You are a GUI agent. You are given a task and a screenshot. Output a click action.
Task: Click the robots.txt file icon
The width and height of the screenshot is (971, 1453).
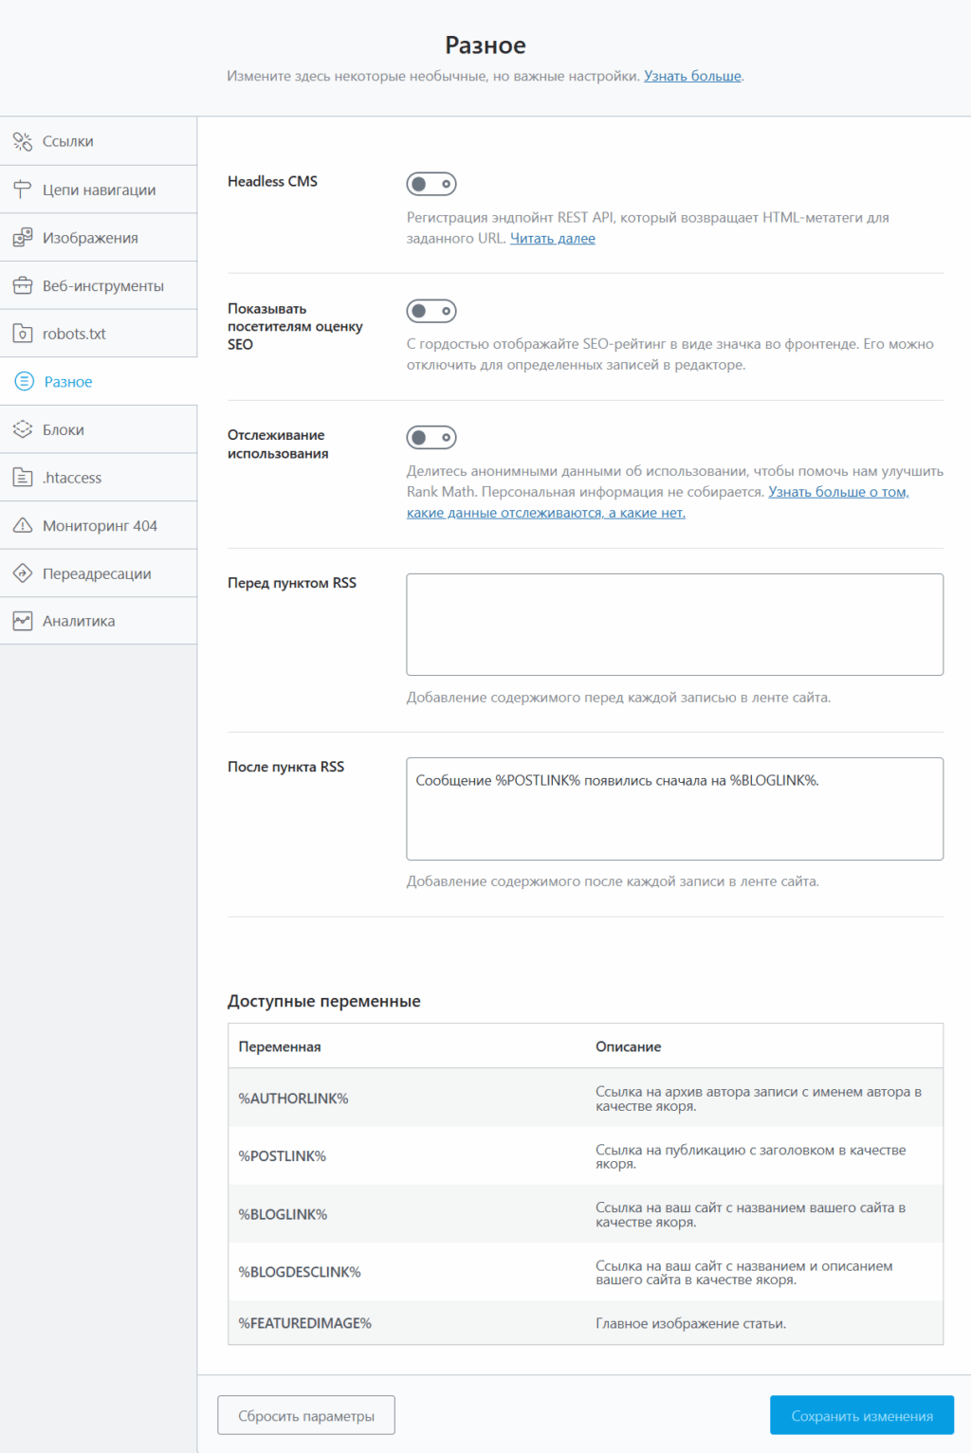[x=23, y=334]
